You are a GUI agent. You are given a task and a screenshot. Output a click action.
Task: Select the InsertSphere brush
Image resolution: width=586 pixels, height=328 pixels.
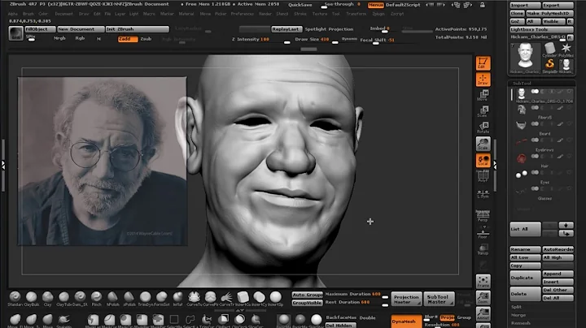[x=275, y=299]
